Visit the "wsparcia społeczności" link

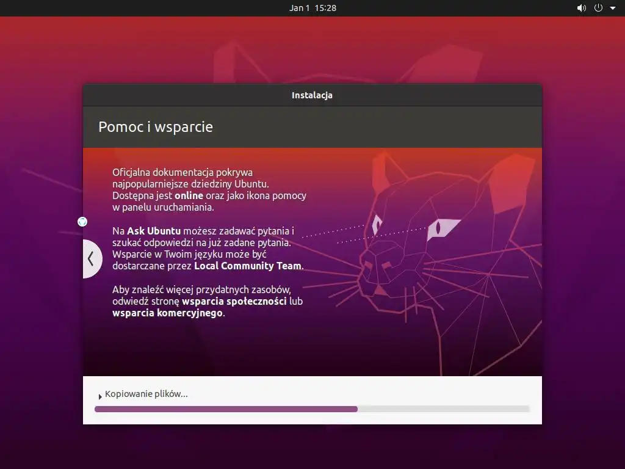point(234,301)
